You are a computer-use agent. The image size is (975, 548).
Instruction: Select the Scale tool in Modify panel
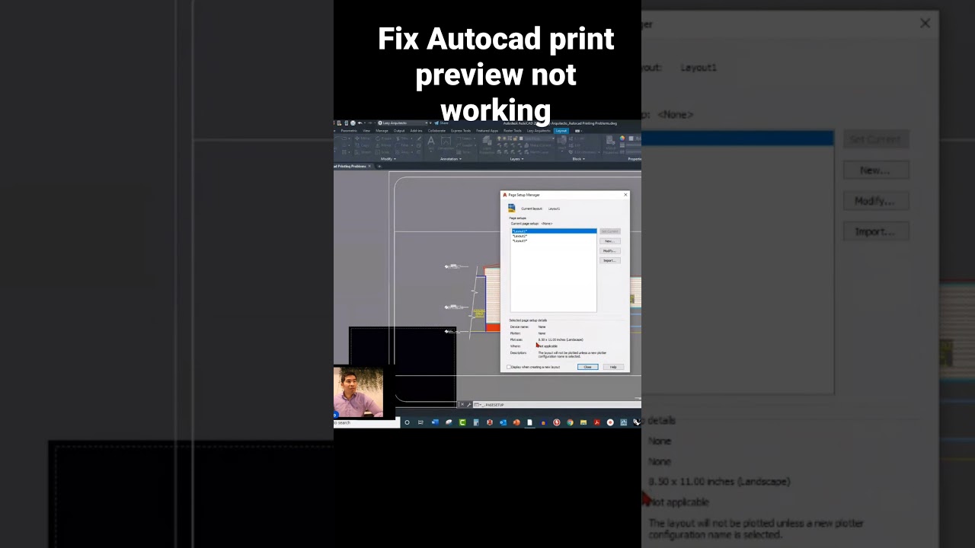(x=383, y=152)
